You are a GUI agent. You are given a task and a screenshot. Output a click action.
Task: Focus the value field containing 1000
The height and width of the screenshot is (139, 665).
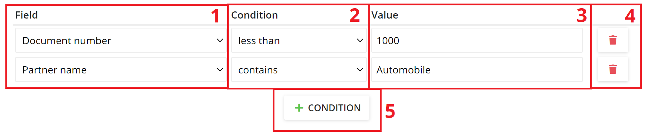[x=477, y=41]
